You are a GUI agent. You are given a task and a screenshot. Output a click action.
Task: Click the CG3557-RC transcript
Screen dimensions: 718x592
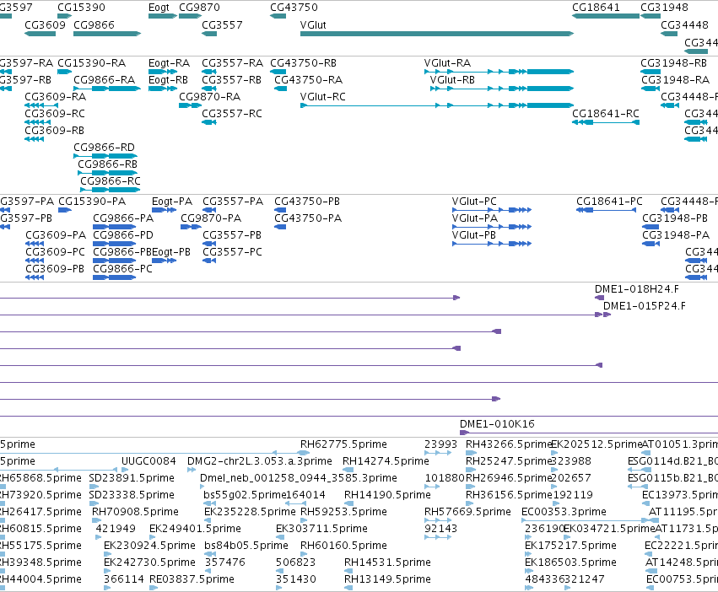point(209,122)
